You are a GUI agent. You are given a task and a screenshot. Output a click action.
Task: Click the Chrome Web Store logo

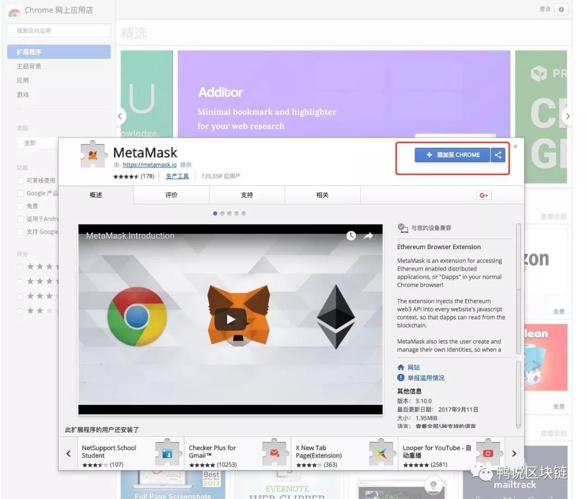pos(14,11)
